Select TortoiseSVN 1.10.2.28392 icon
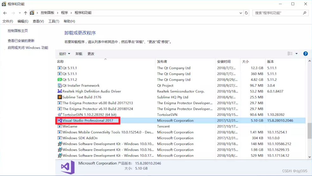The image size is (312, 176). point(60,115)
